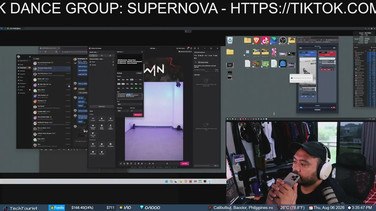Viewport: 376px width, 211px height.
Task: Open Viewer Wishes tool
Action: click(102, 127)
